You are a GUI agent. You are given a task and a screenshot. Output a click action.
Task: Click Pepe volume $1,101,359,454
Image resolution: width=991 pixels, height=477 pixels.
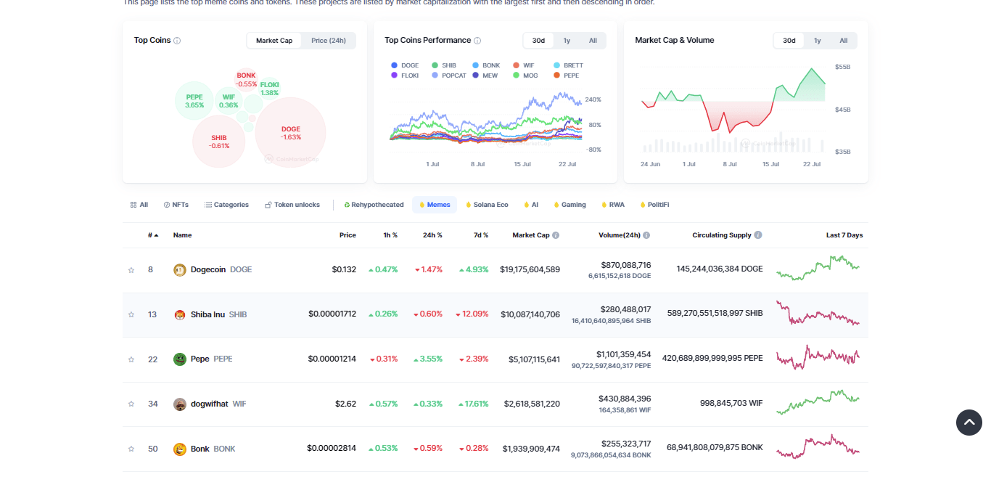click(x=624, y=354)
